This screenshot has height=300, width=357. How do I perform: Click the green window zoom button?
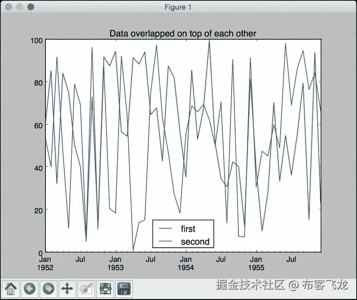point(31,7)
